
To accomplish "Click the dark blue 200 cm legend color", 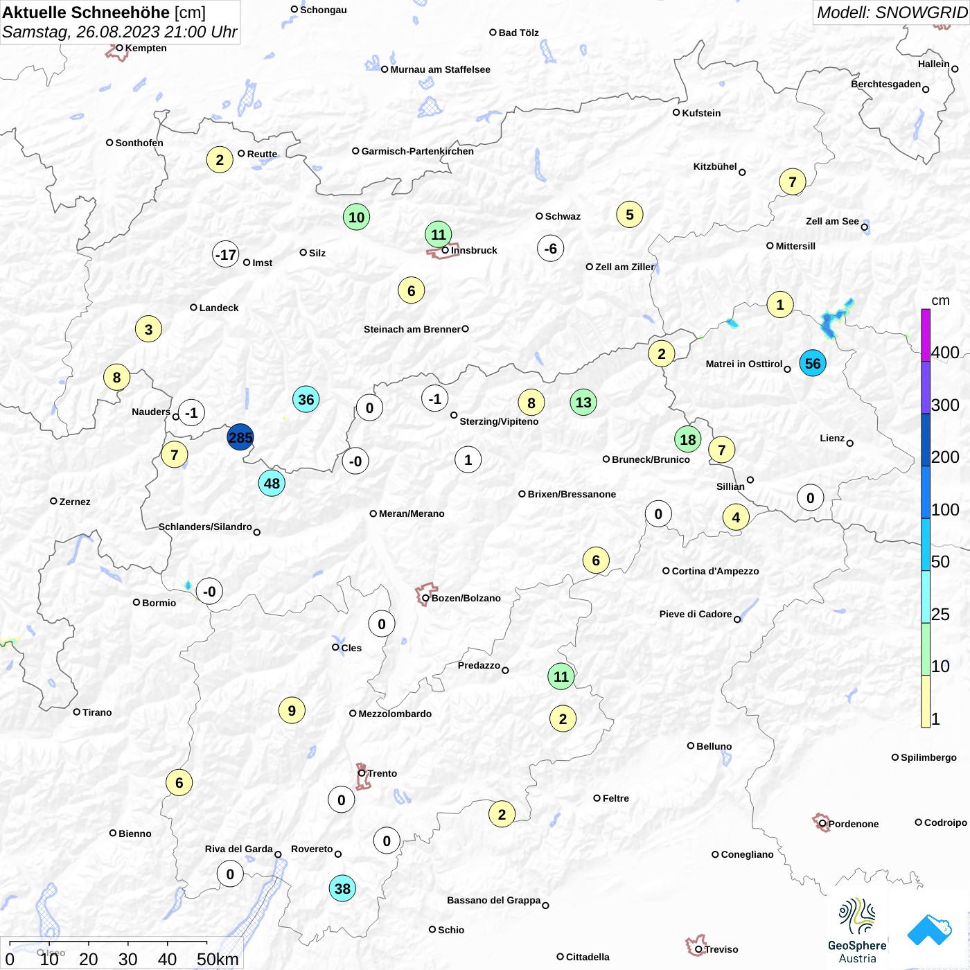I will coord(926,439).
